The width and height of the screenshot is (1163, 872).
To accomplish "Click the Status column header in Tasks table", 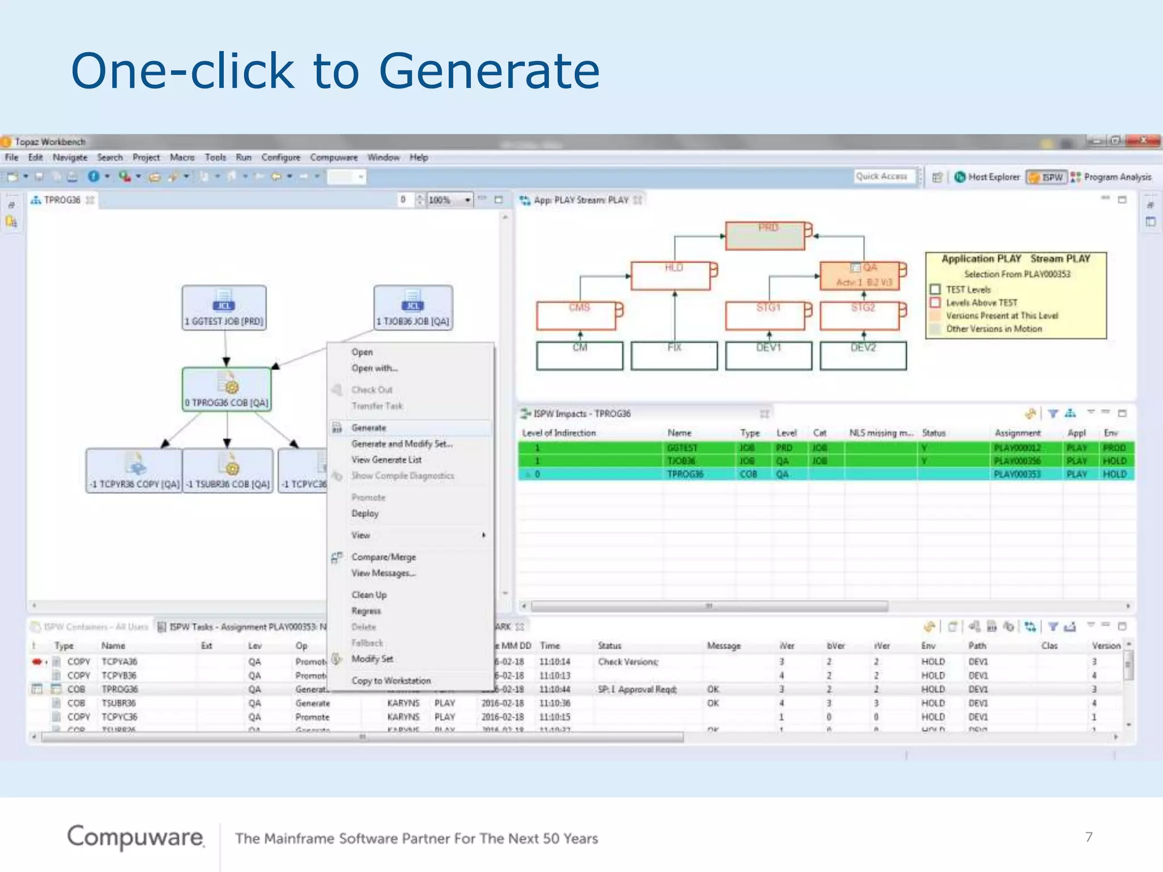I will pos(609,645).
